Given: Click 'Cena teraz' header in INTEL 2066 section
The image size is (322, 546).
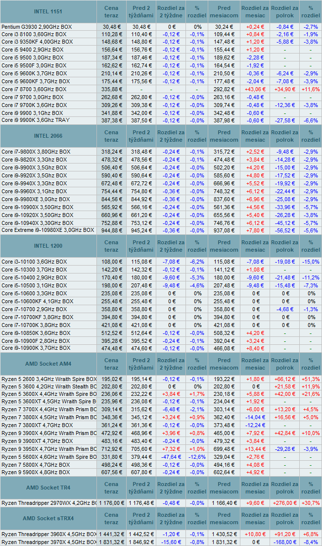Looking at the screenshot, I should pos(111,136).
